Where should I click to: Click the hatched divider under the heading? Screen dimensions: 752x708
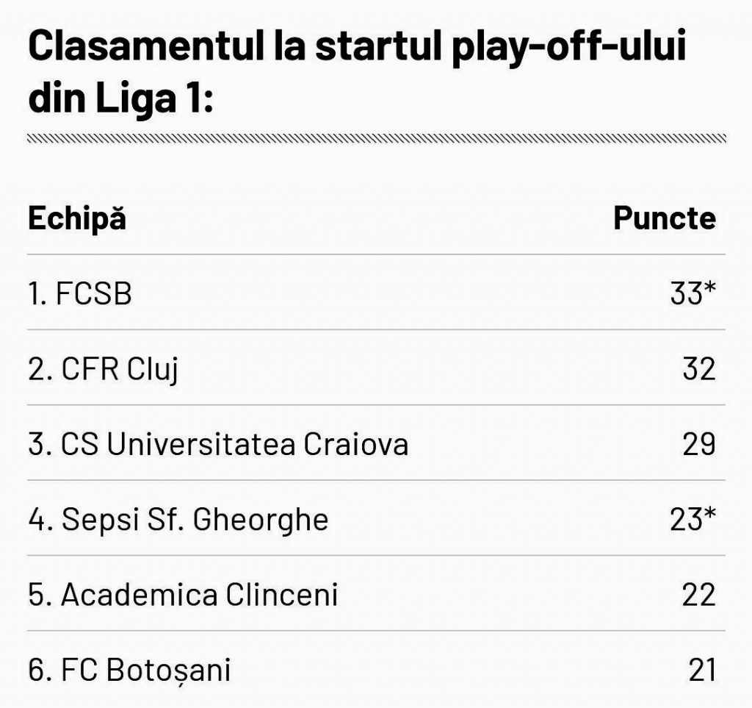[376, 138]
